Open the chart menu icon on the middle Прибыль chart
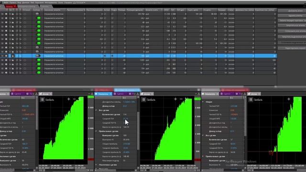306x172 pixels. tap(143, 99)
